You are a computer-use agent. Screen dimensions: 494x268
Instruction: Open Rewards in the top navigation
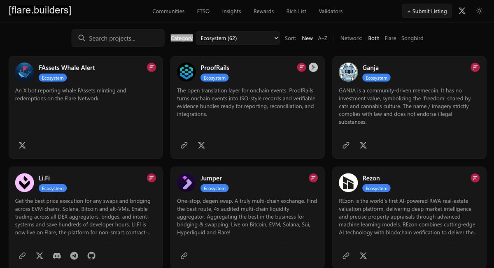(x=263, y=11)
